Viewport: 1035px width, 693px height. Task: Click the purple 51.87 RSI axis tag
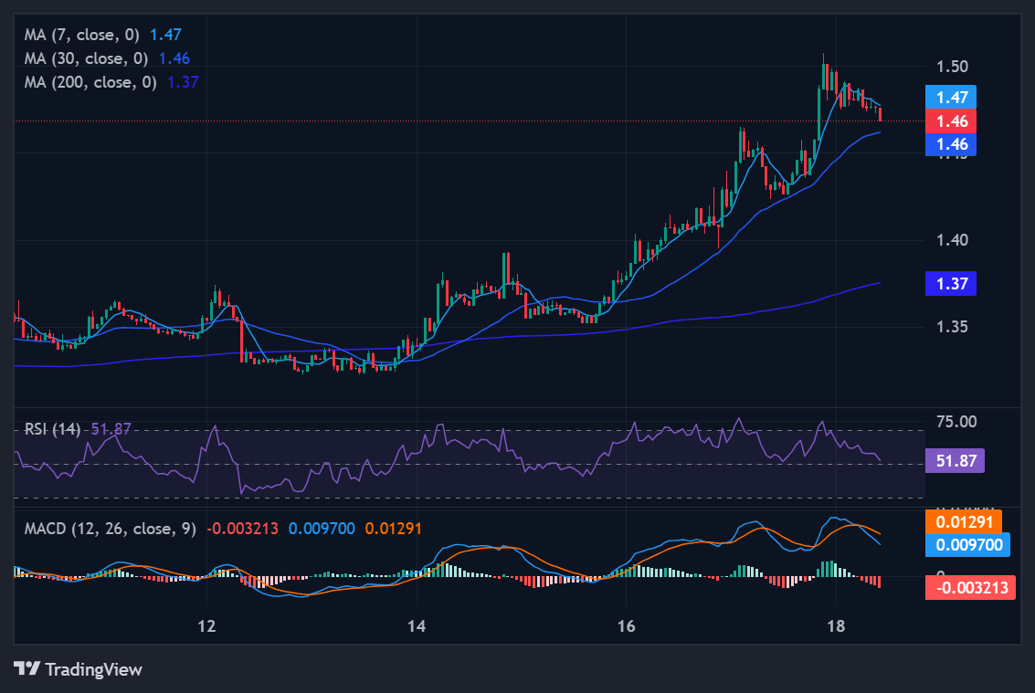point(955,460)
